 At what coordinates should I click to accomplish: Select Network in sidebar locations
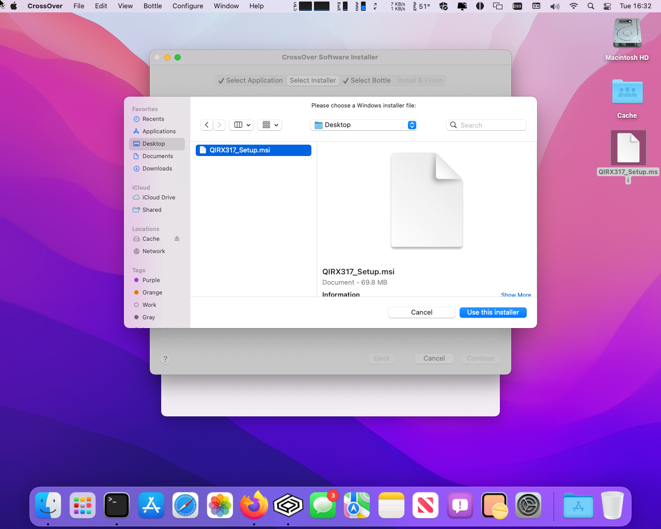click(x=157, y=251)
